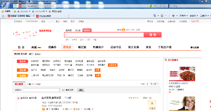The height and width of the screenshot is (111, 211).
Task: Open the 自定义链接 favorites bar link
Action: point(55,11)
